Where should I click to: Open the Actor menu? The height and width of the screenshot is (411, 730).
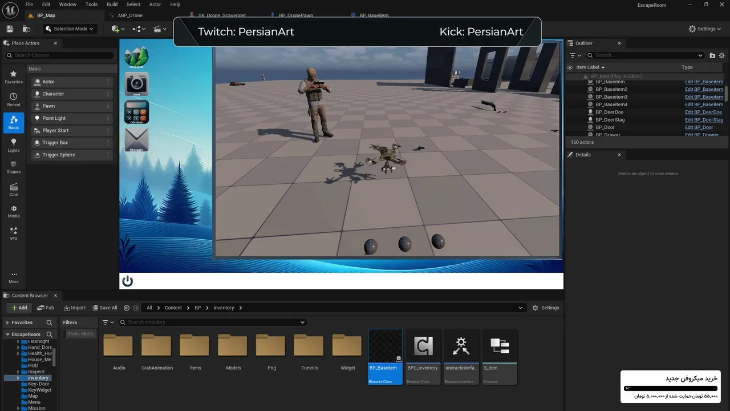coord(155,5)
